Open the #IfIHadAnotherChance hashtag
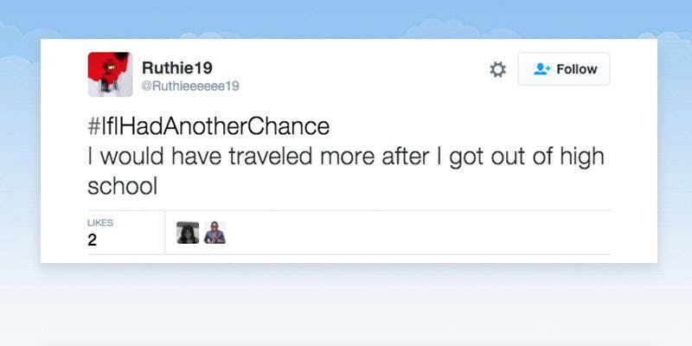 (x=208, y=126)
